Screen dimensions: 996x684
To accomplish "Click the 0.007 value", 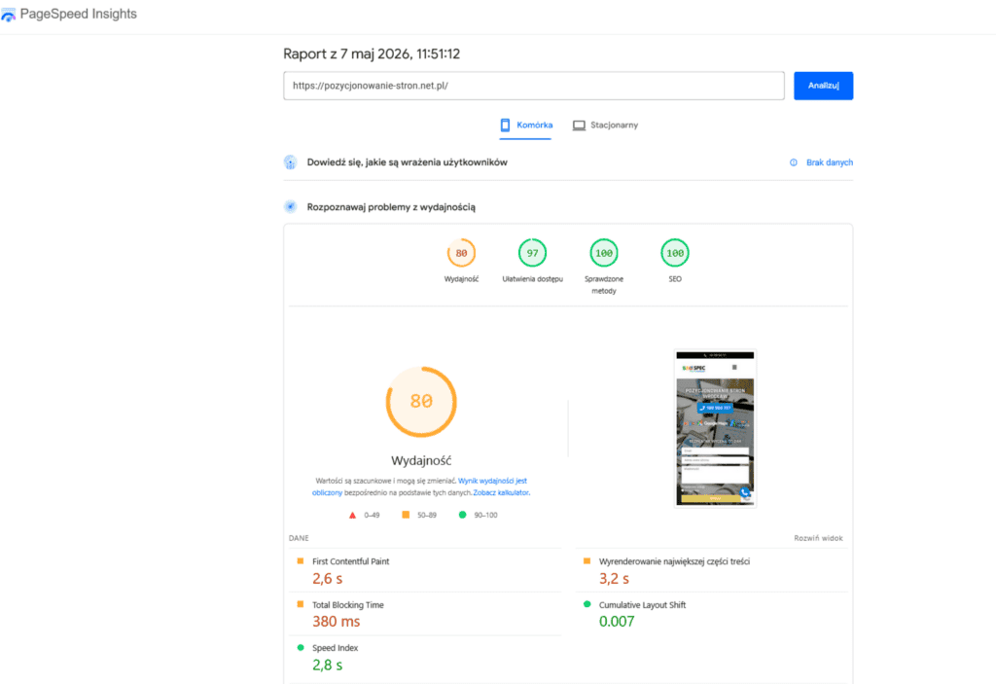I will click(616, 622).
